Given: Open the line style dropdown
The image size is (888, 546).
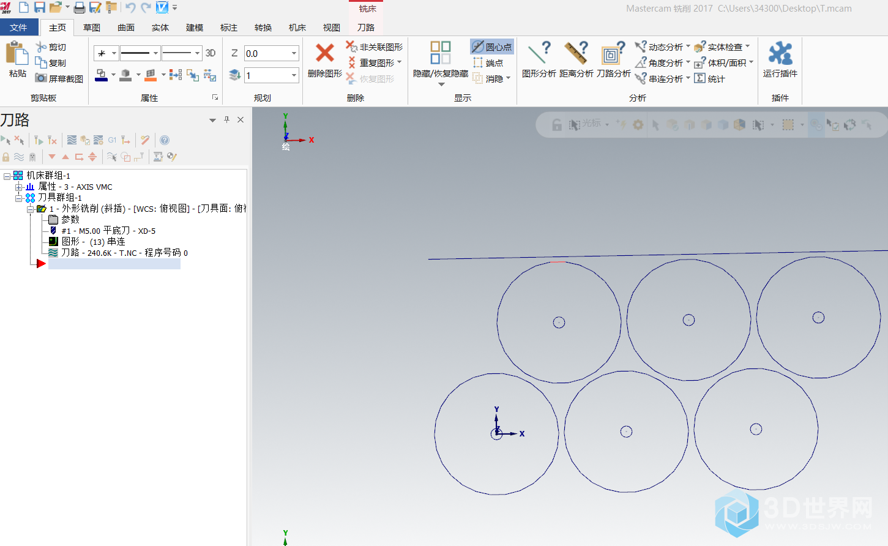Looking at the screenshot, I should pyautogui.click(x=155, y=53).
